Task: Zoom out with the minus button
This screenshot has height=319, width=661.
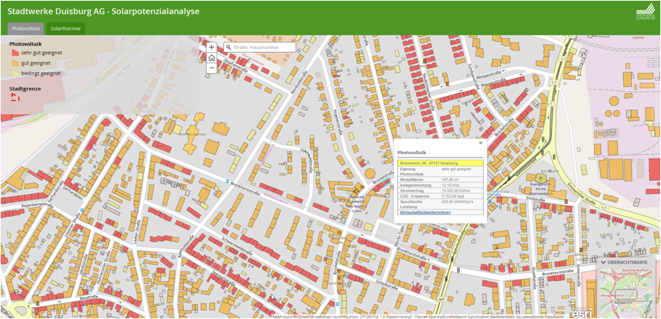Action: tap(211, 68)
